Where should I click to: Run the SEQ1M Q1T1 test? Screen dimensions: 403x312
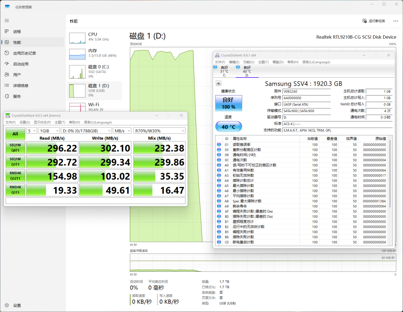click(15, 162)
